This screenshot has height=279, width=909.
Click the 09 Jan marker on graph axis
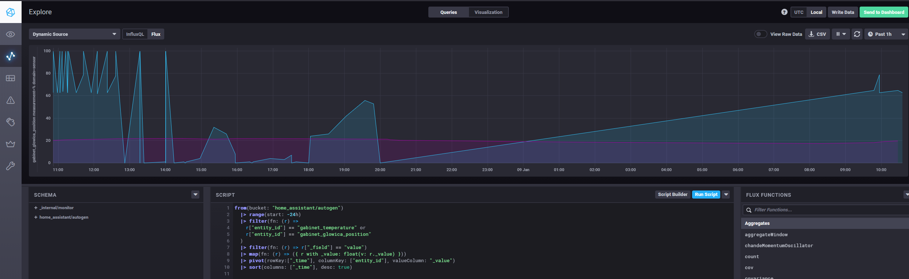point(523,170)
